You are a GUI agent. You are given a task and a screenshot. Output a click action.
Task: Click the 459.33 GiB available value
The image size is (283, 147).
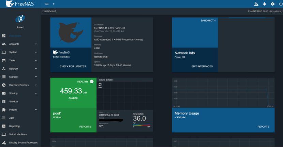pos(73,91)
